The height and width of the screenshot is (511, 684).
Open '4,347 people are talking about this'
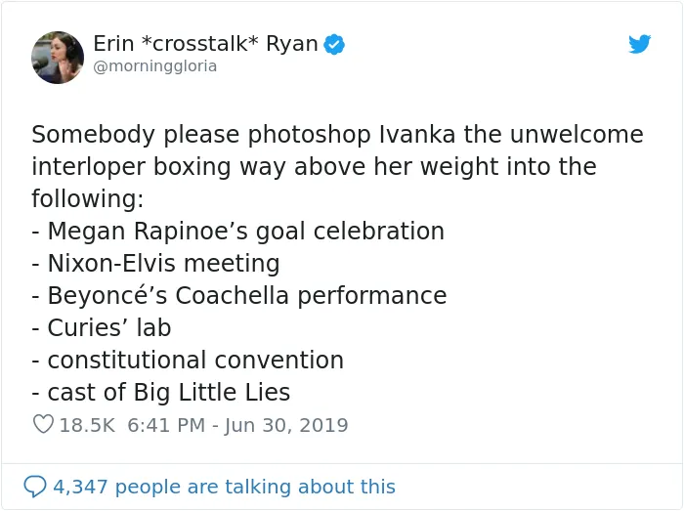(224, 487)
